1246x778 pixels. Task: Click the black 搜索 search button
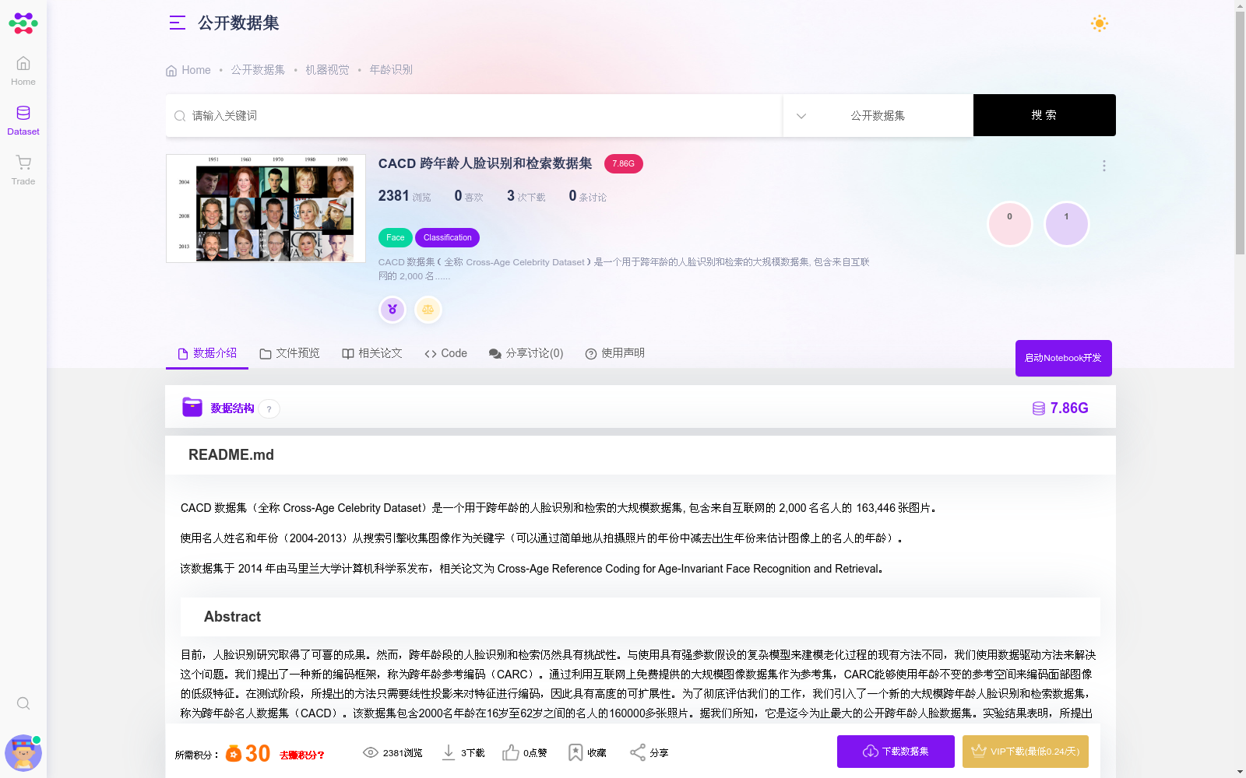click(x=1044, y=115)
